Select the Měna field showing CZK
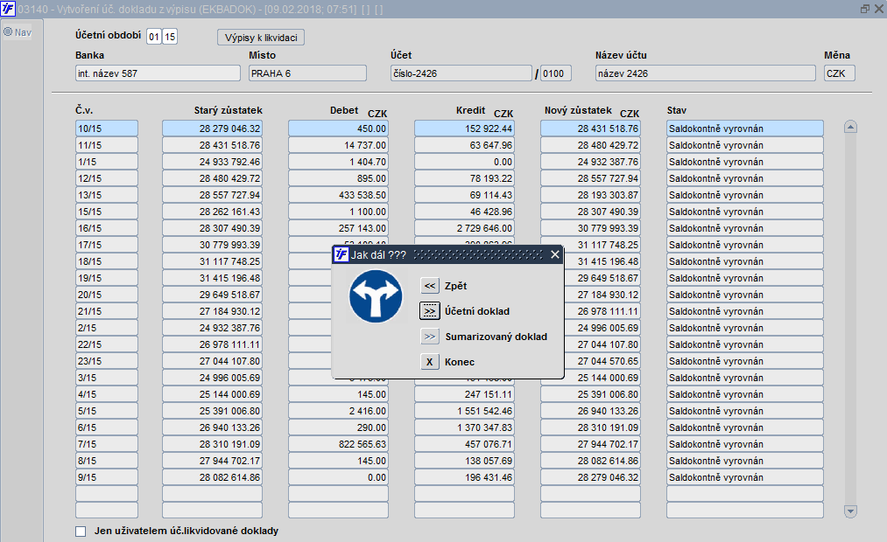 (840, 73)
